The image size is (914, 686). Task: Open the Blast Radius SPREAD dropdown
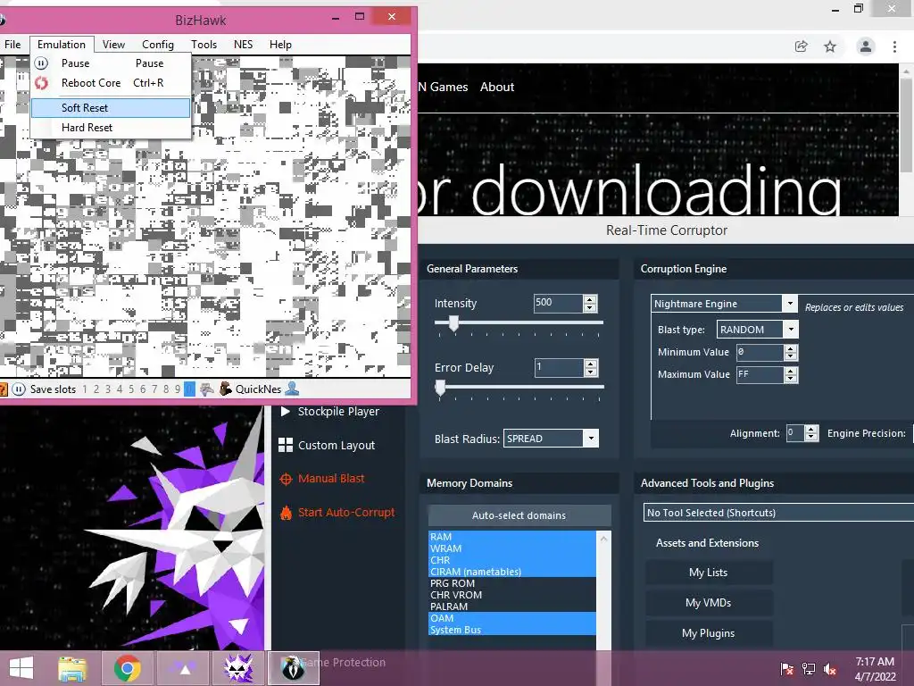click(x=591, y=438)
